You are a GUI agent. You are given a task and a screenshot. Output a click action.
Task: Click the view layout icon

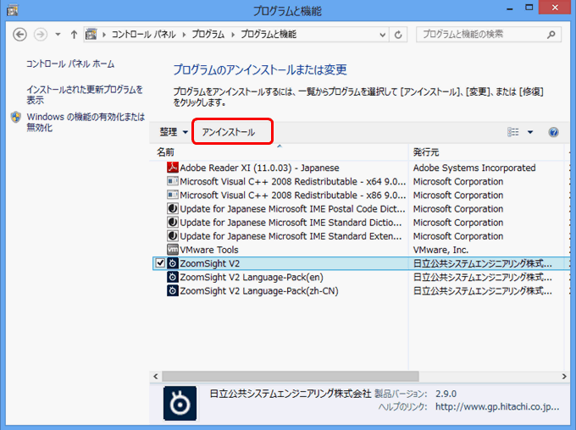(x=512, y=132)
